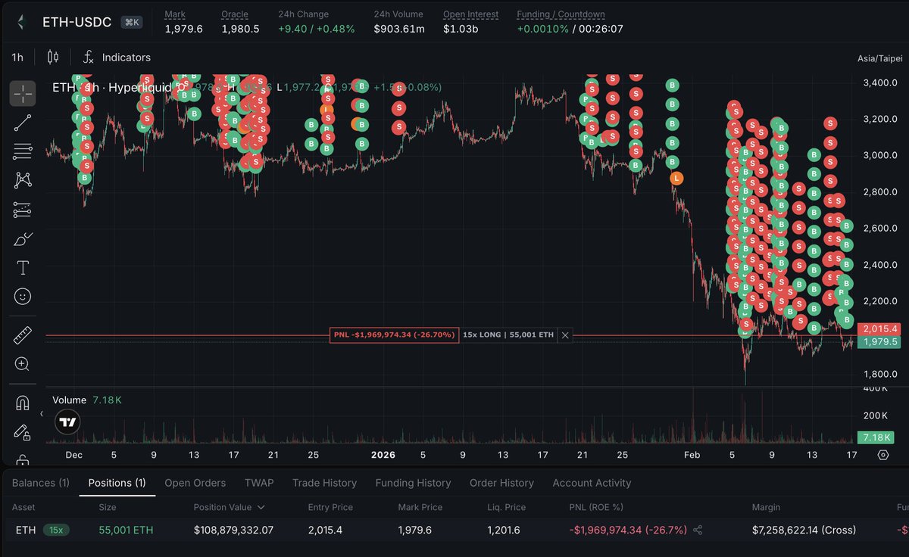Click the $903.61m 24h volume value
Viewport: 909px width, 557px height.
pos(399,29)
